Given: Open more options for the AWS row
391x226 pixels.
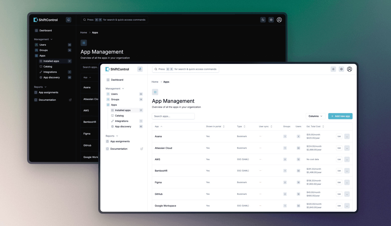Looking at the screenshot, I should [x=347, y=159].
